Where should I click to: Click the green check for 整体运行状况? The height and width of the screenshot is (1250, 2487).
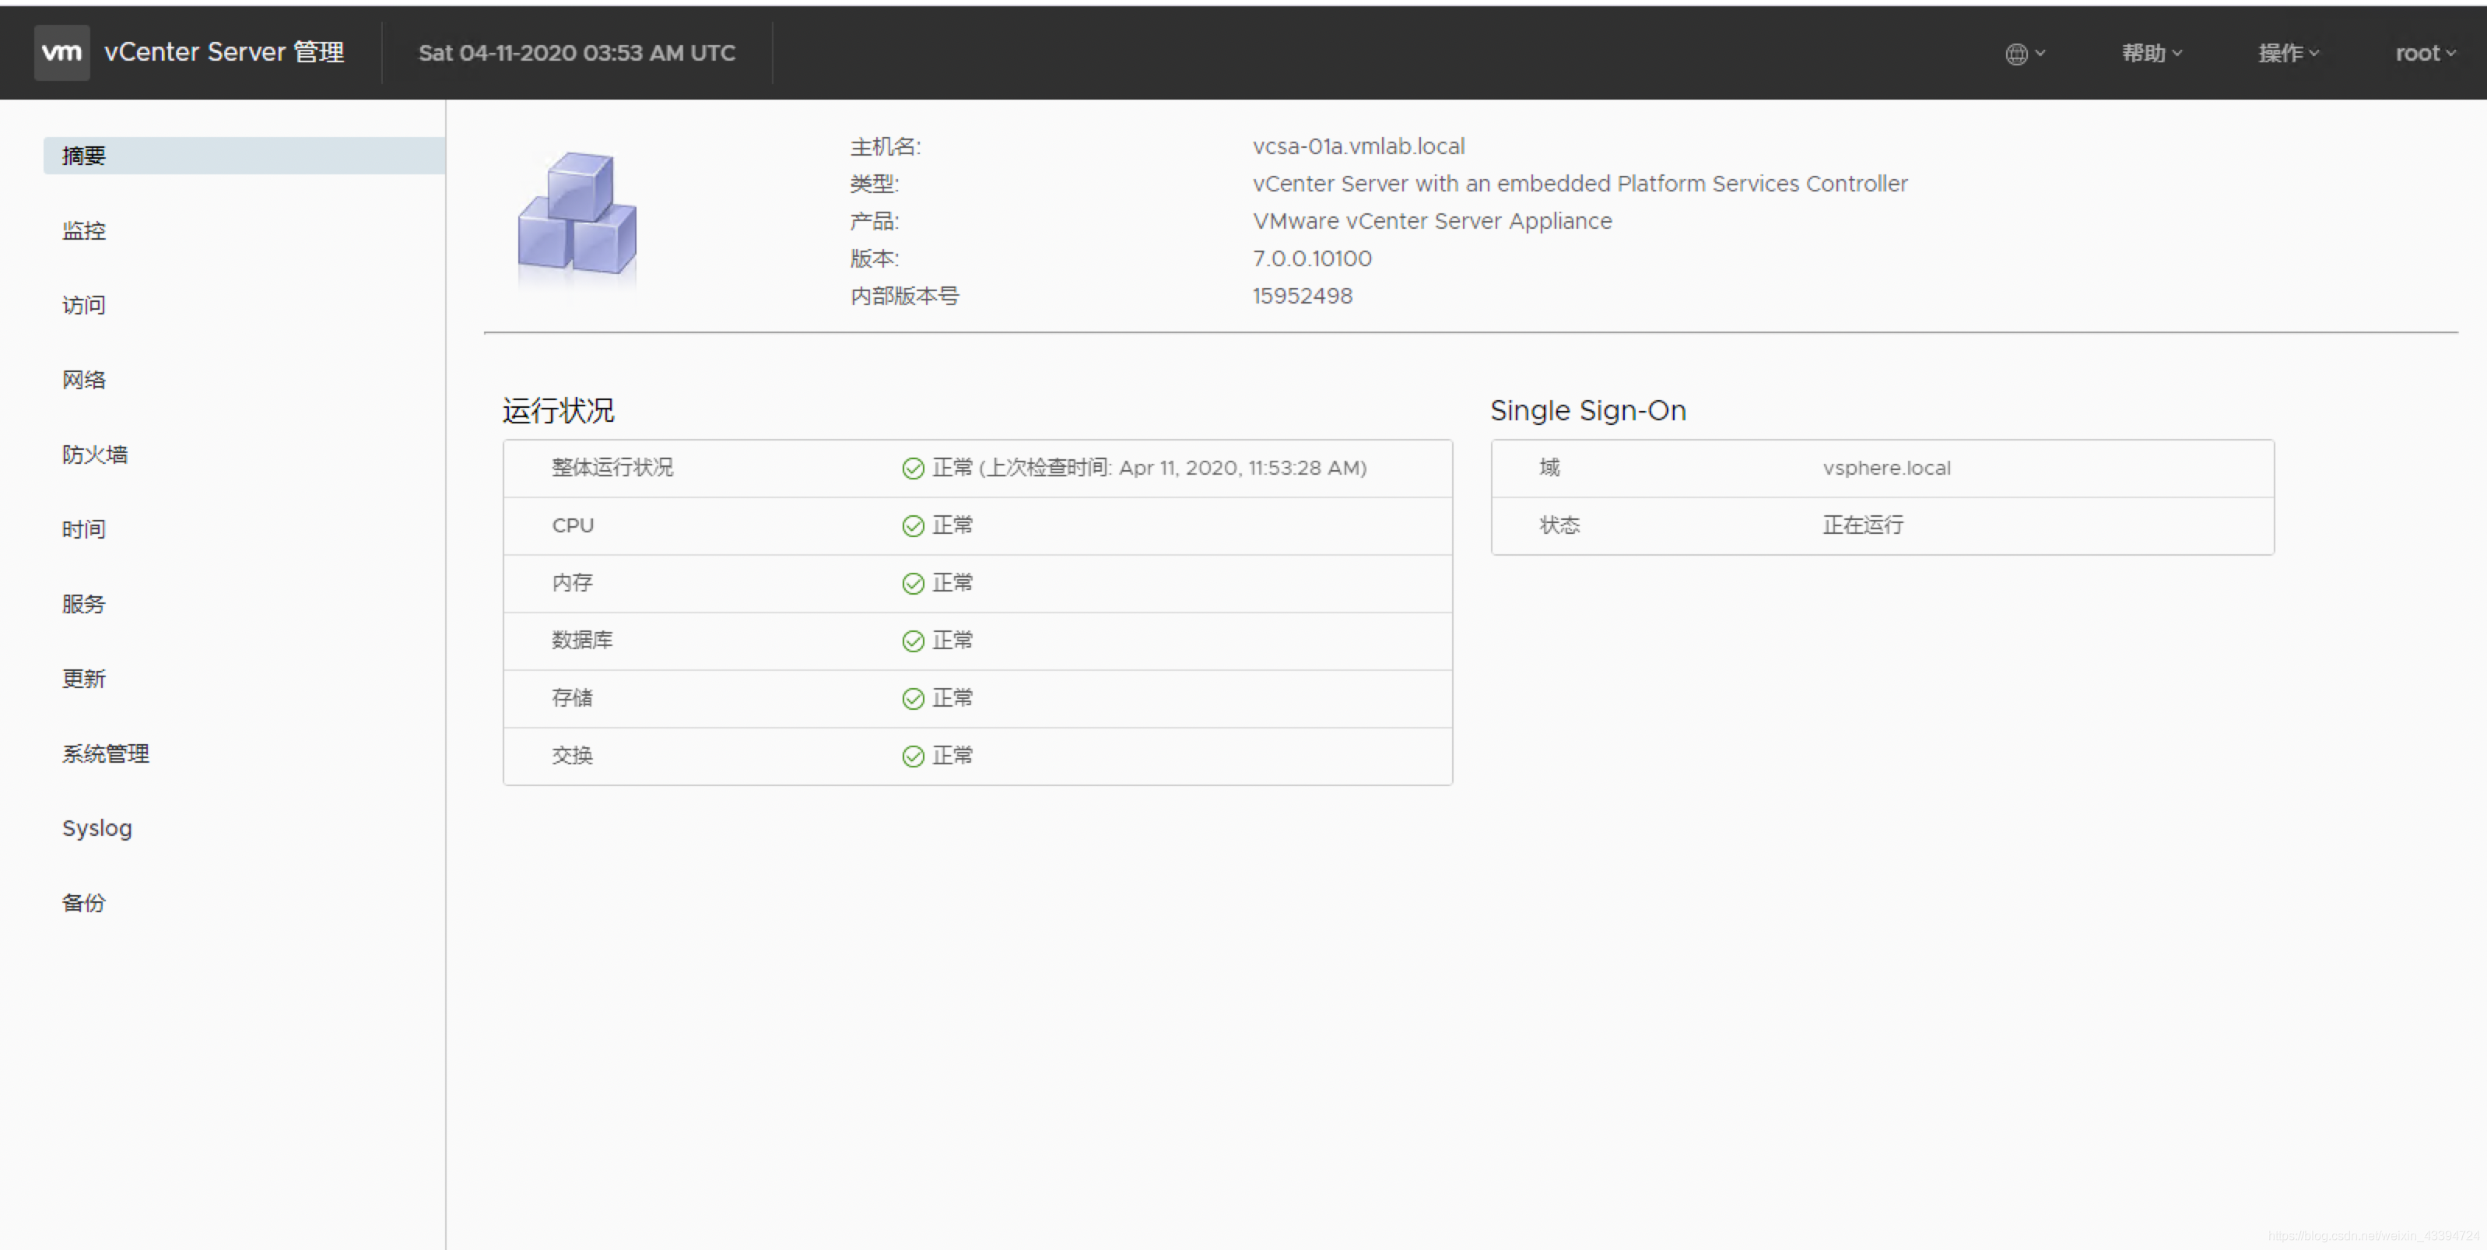coord(912,469)
